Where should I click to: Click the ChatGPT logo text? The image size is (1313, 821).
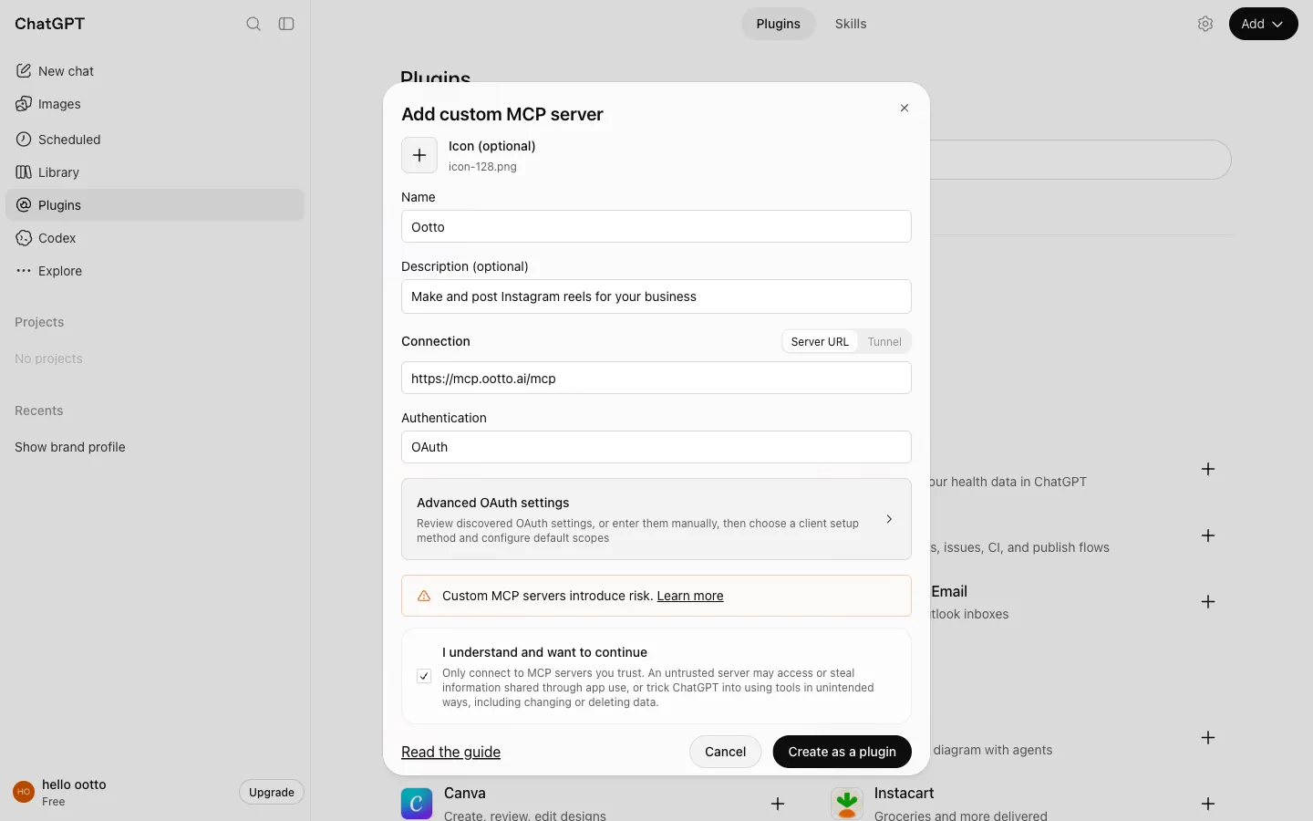(x=50, y=24)
